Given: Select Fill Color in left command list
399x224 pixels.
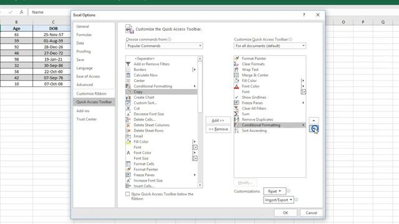Looking at the screenshot, I should [x=161, y=142].
